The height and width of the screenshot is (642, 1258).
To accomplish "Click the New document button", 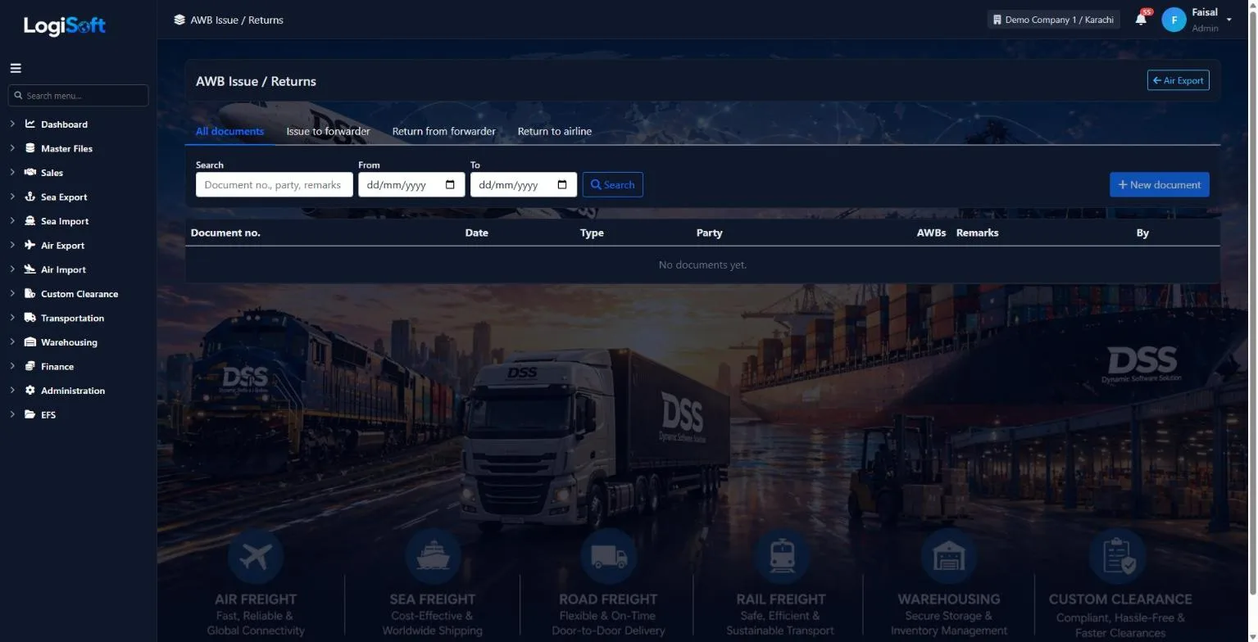I will pos(1159,184).
